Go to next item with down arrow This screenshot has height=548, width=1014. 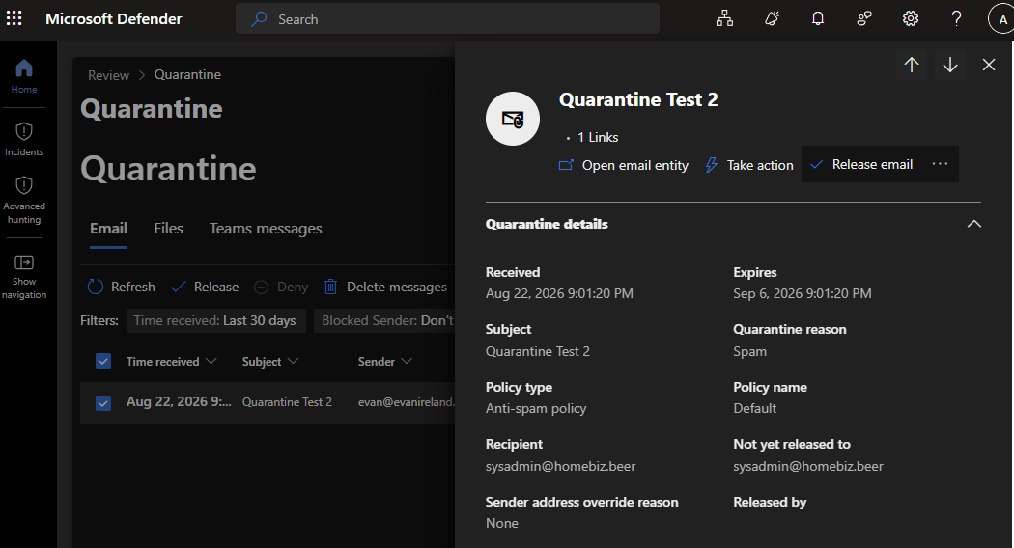coord(950,65)
